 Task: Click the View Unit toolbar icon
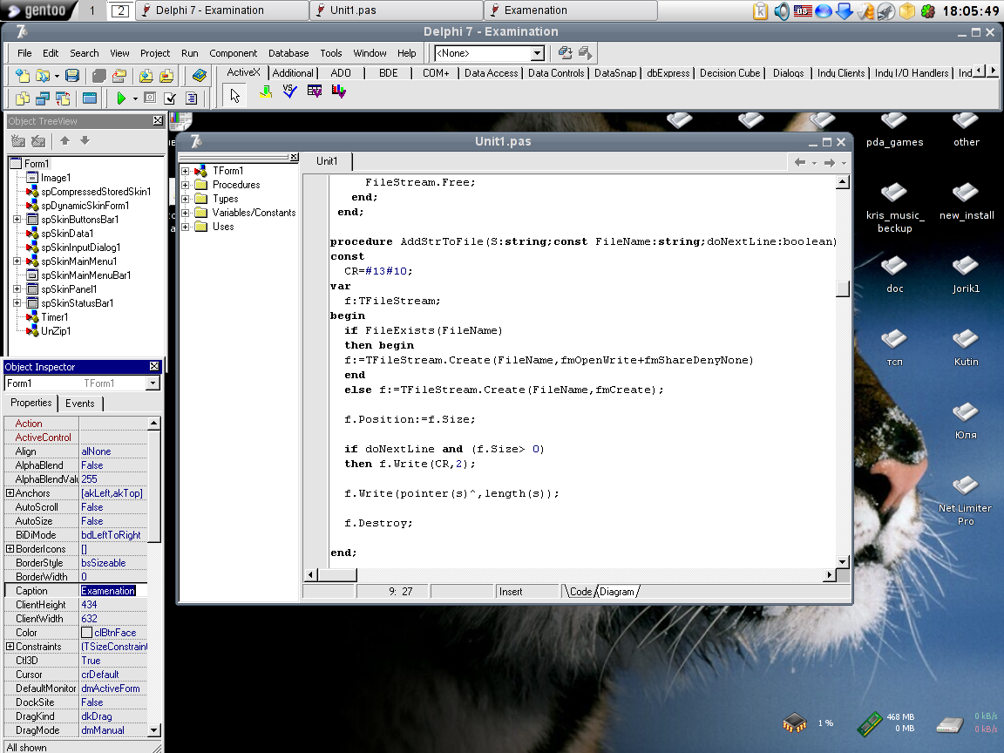pyautogui.click(x=23, y=98)
